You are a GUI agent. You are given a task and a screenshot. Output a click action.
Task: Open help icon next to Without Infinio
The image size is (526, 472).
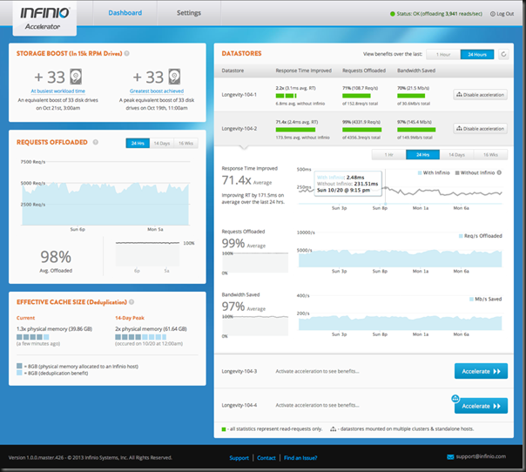(x=499, y=172)
